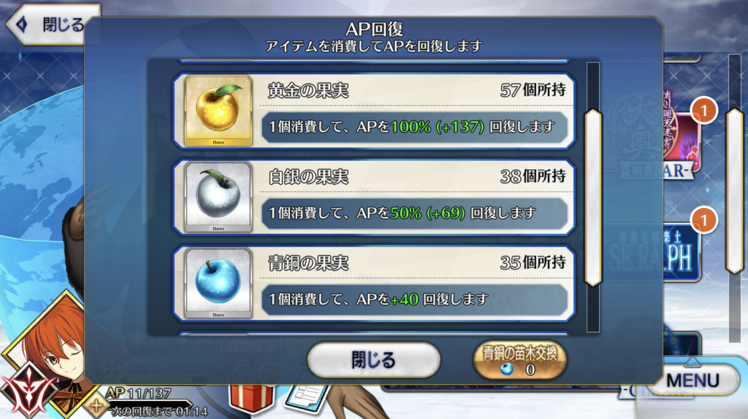Select the Silver Fruit apple icon
Image resolution: width=748 pixels, height=419 pixels.
[x=218, y=197]
